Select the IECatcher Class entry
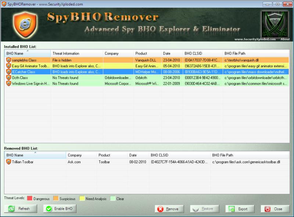Viewport: 294px width, 217px height. [147, 72]
